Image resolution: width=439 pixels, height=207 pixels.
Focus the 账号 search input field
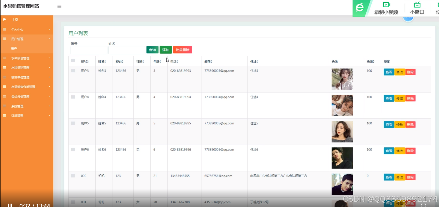(89, 50)
